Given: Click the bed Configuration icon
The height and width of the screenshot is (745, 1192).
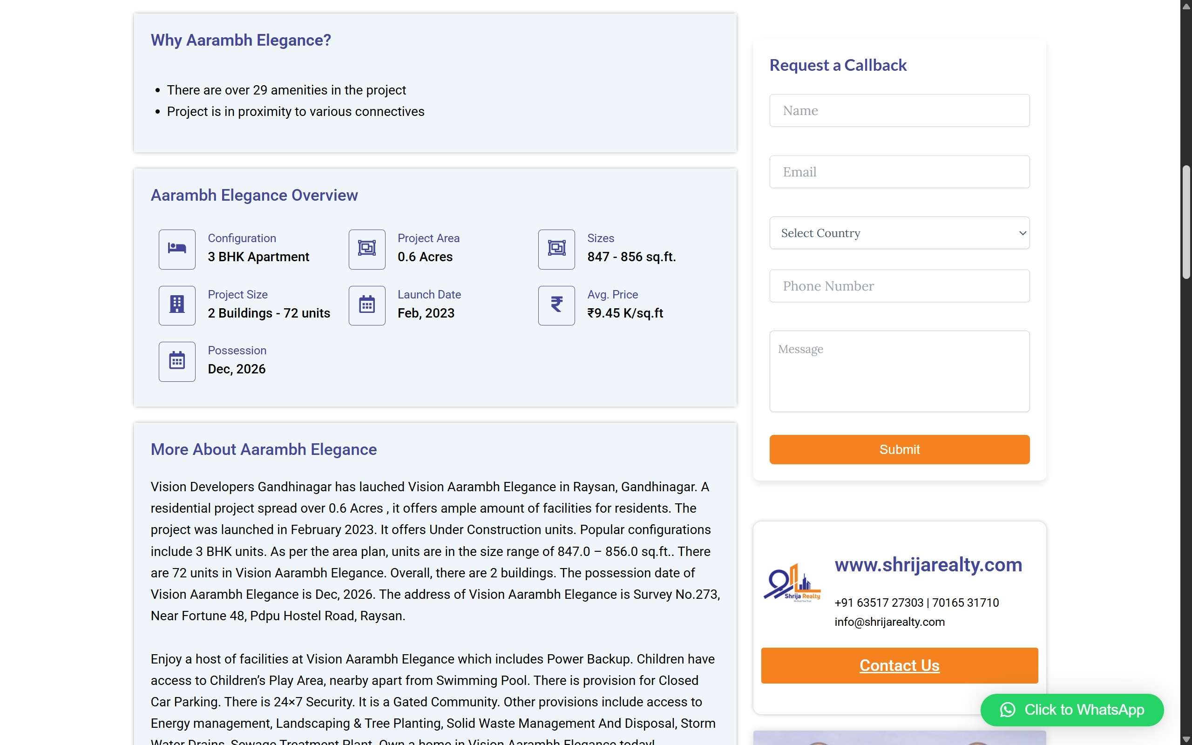Looking at the screenshot, I should point(176,249).
